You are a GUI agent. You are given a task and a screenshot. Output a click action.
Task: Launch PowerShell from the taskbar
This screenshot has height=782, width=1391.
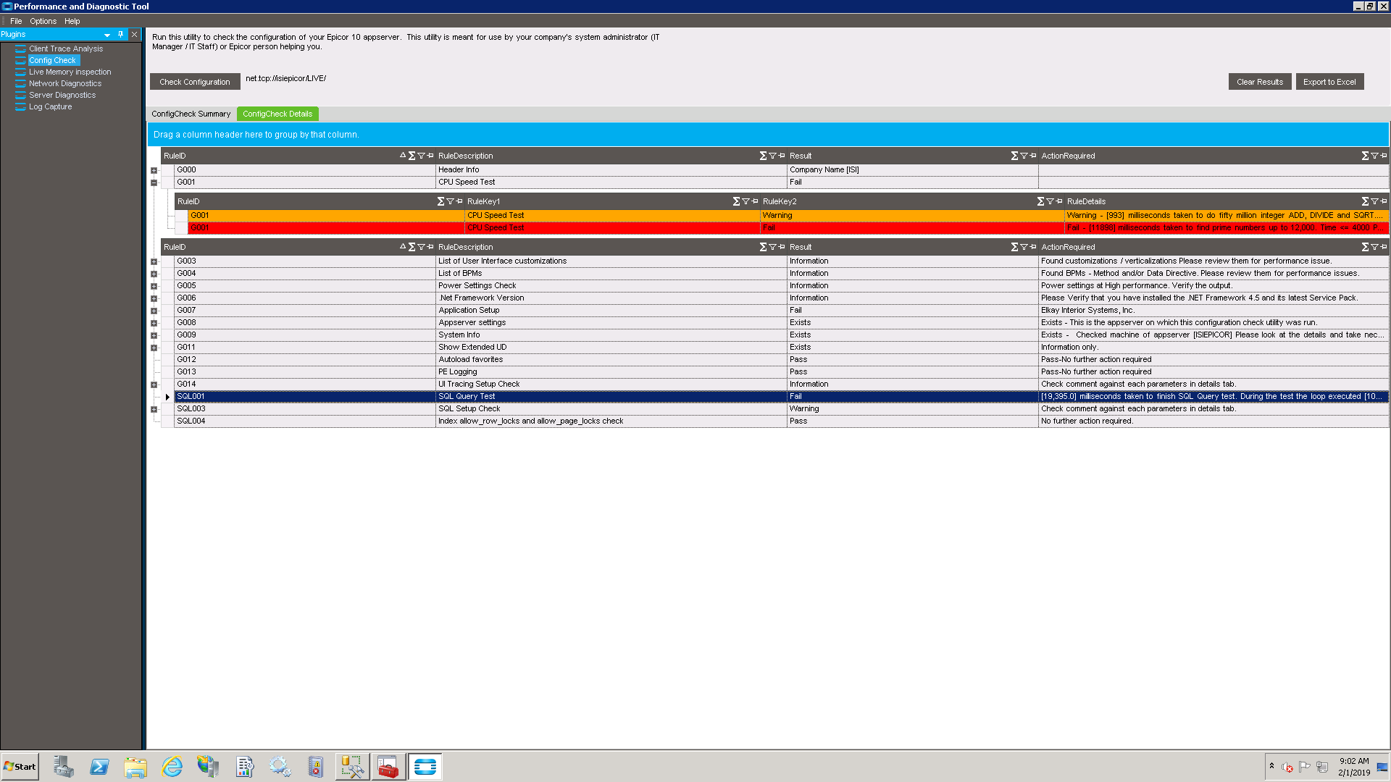(x=99, y=766)
